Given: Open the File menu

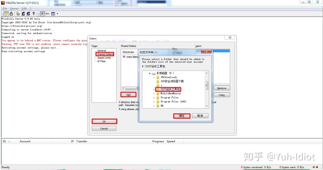Looking at the screenshot, I should pyautogui.click(x=5, y=8).
